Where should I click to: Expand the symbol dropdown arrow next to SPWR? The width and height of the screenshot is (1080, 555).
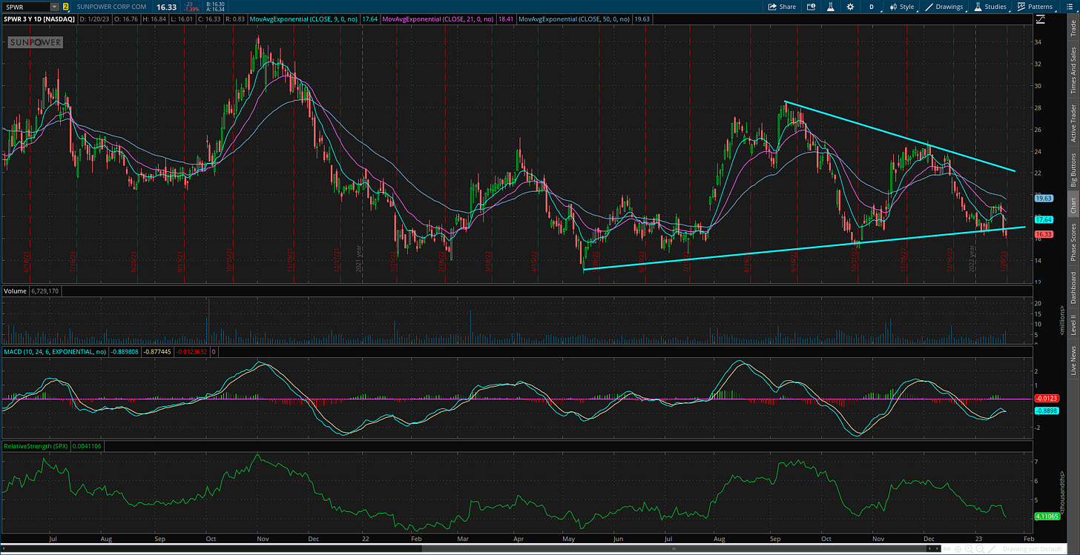(54, 7)
